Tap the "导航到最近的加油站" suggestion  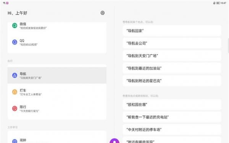[172, 68]
